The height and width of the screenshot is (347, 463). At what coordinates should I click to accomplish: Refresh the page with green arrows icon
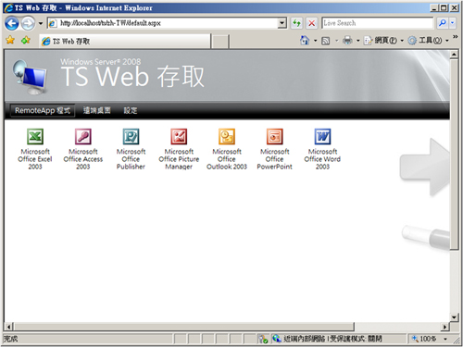[x=296, y=23]
